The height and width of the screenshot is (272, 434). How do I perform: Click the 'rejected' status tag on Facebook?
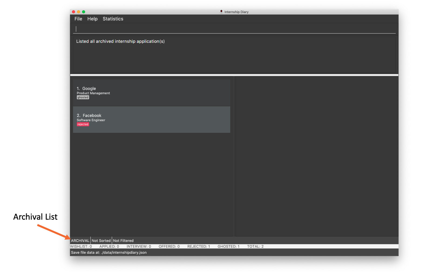click(83, 124)
